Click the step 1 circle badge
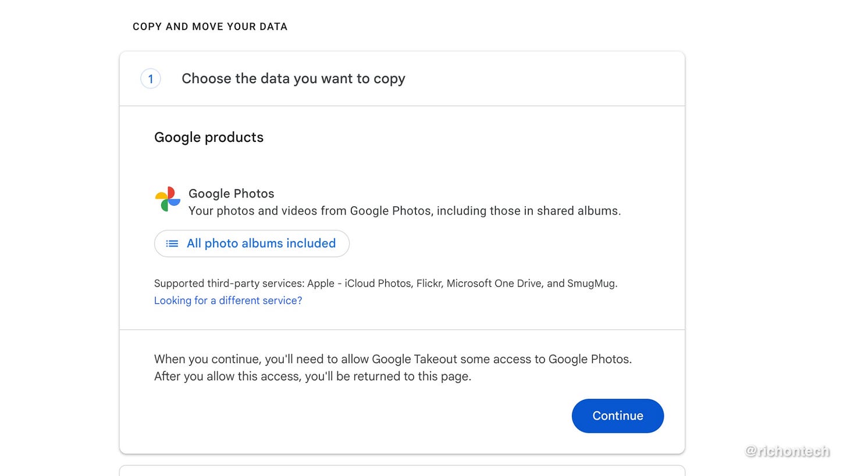This screenshot has width=847, height=476. point(151,79)
